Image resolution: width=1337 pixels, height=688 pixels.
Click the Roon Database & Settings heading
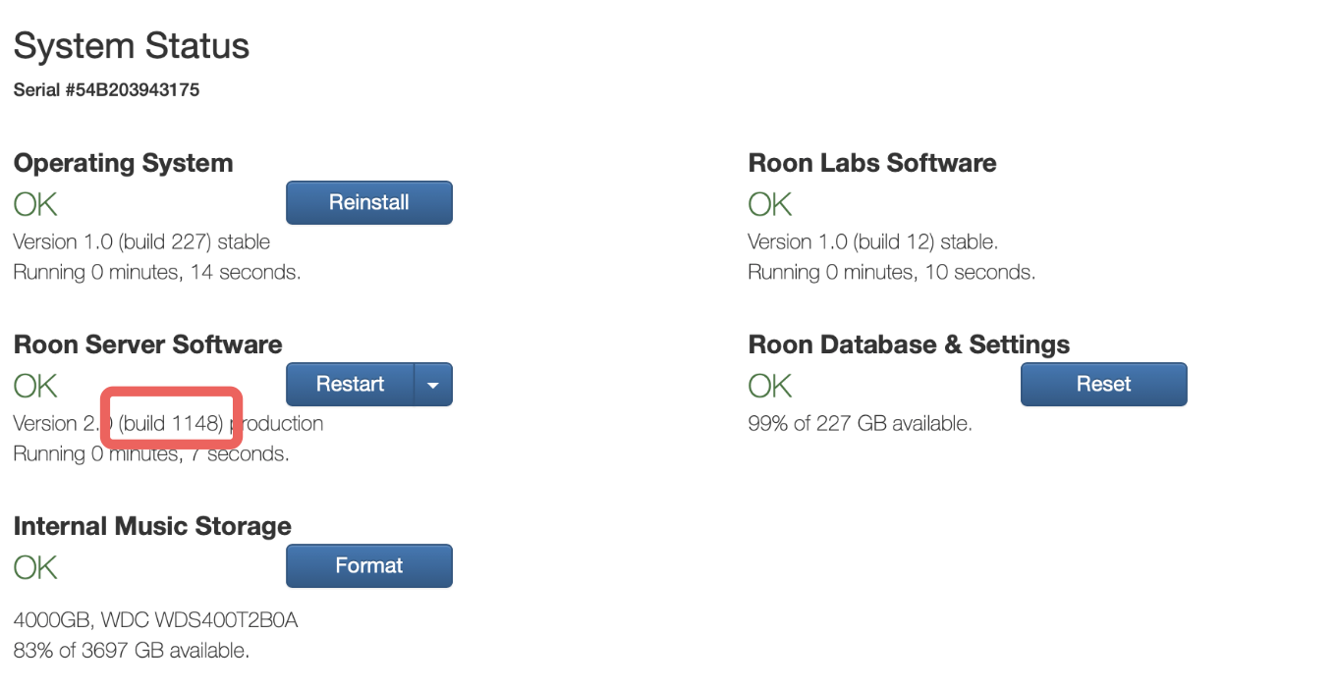[x=909, y=344]
